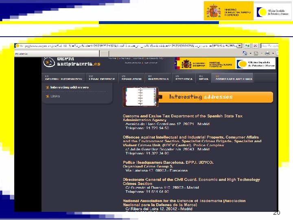Viewport: 293px width, 220px height.
Task: Click the C/ Ribera del Loira 12 address
Action: (159, 209)
